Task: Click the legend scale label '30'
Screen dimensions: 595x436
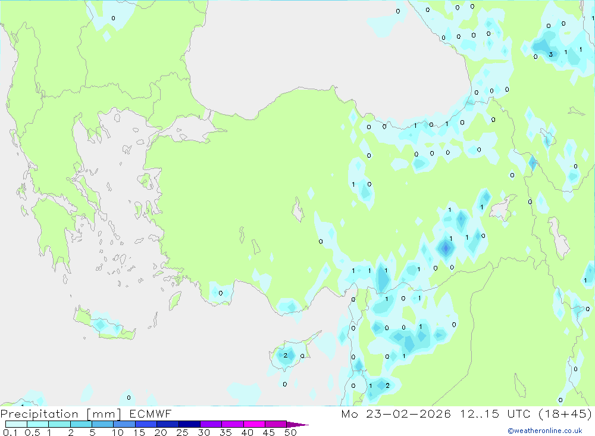Action: (x=203, y=432)
